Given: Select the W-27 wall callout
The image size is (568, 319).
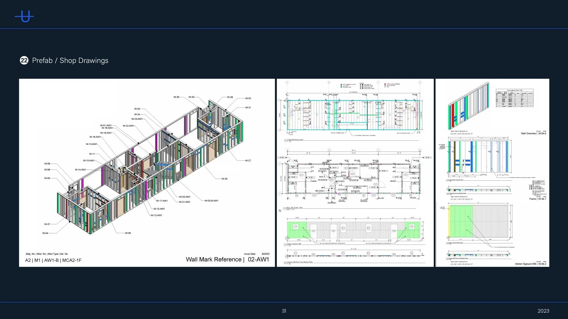Looking at the screenshot, I should [248, 160].
